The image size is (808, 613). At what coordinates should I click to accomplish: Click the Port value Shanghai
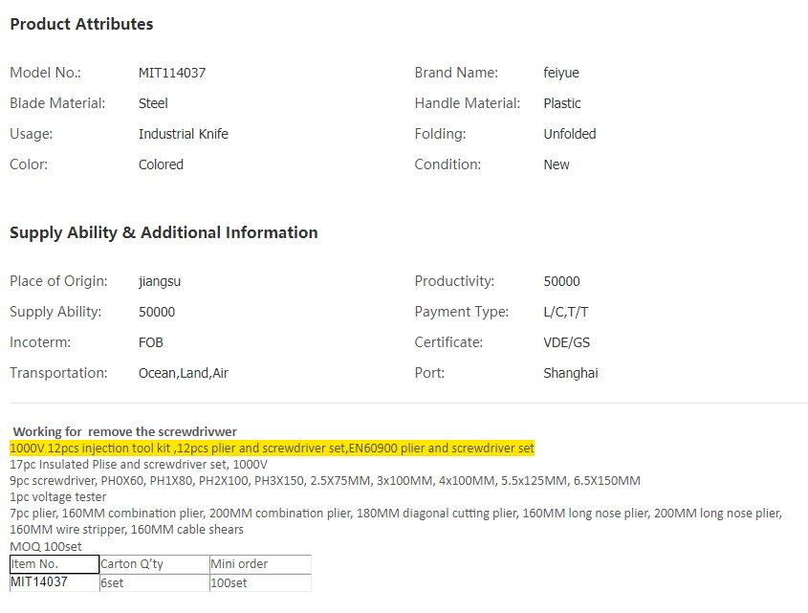(571, 373)
